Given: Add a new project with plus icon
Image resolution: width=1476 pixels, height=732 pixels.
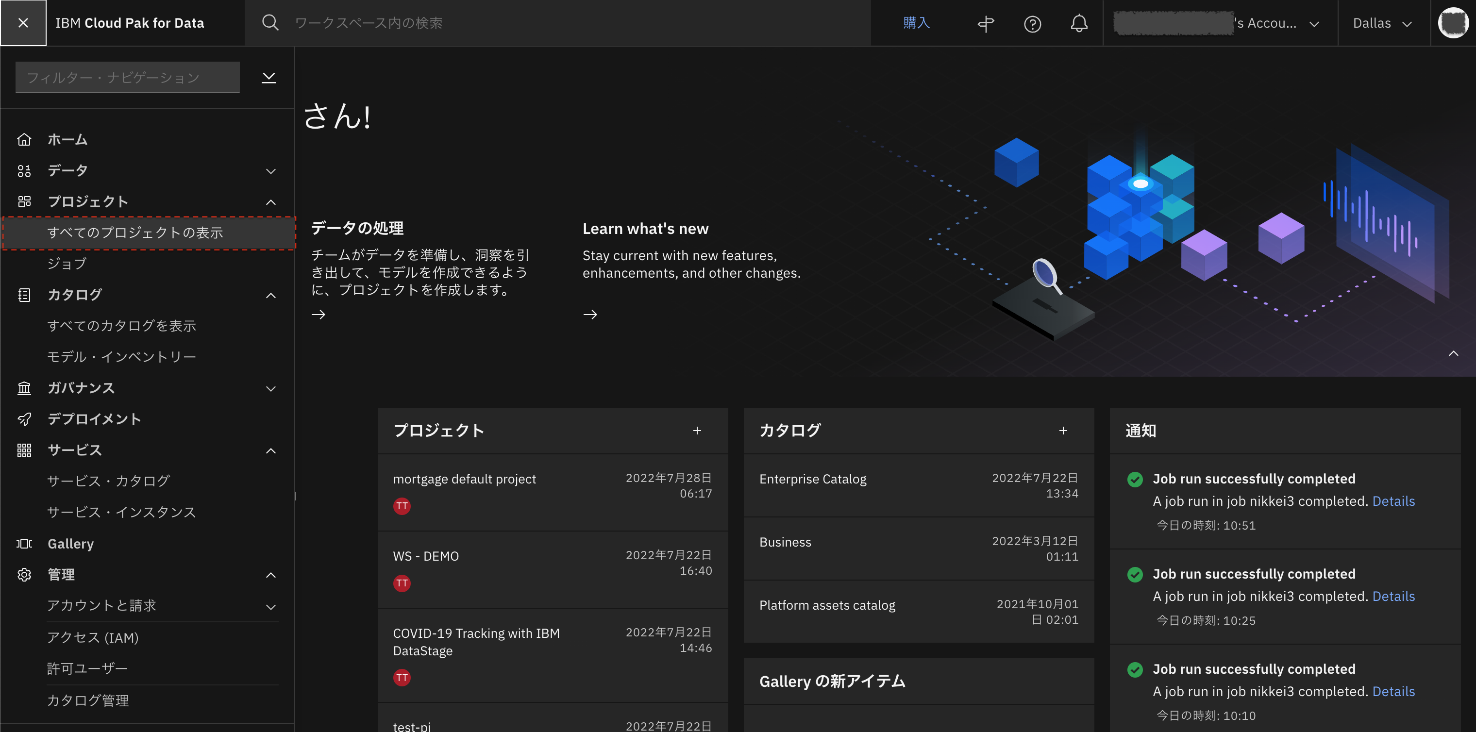Looking at the screenshot, I should [697, 430].
